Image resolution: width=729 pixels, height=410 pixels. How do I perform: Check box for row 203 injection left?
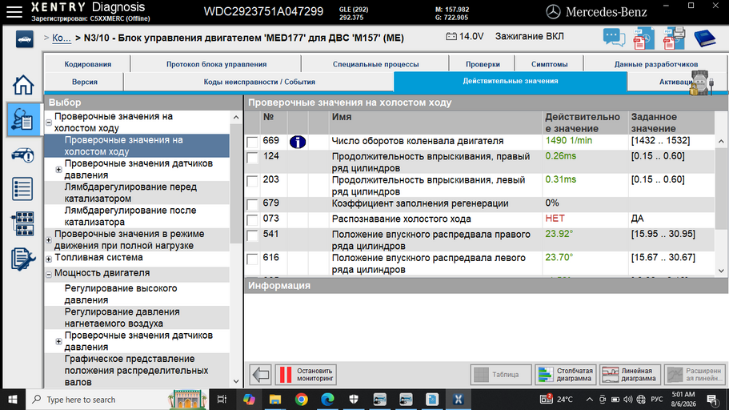252,181
